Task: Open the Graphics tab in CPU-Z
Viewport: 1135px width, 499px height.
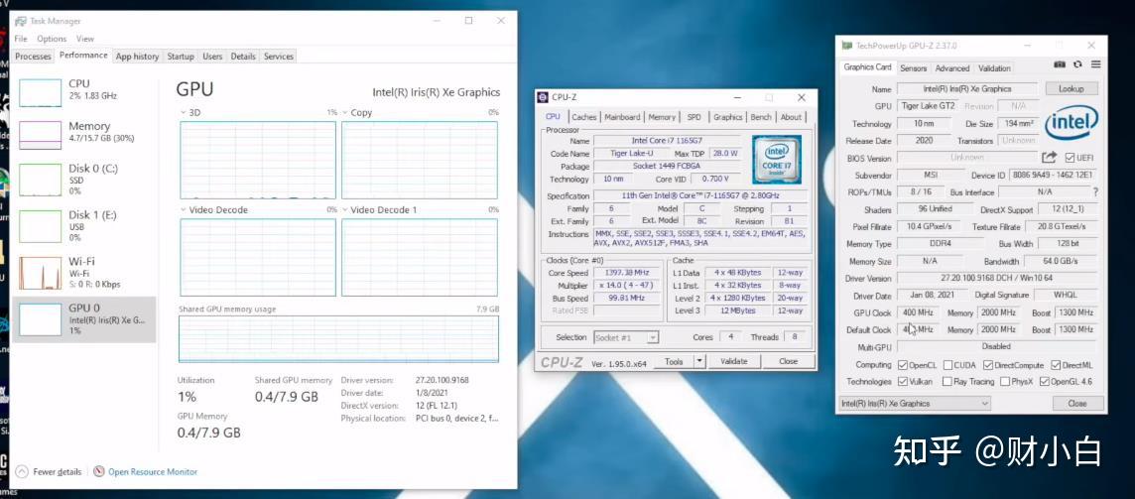Action: tap(727, 117)
